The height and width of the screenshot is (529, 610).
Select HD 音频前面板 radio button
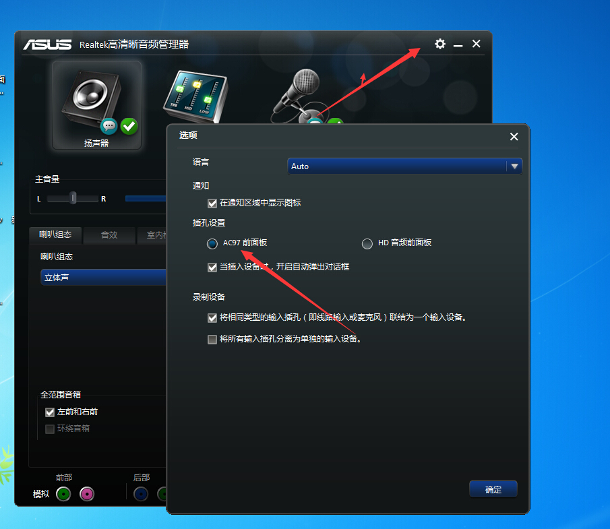(367, 243)
